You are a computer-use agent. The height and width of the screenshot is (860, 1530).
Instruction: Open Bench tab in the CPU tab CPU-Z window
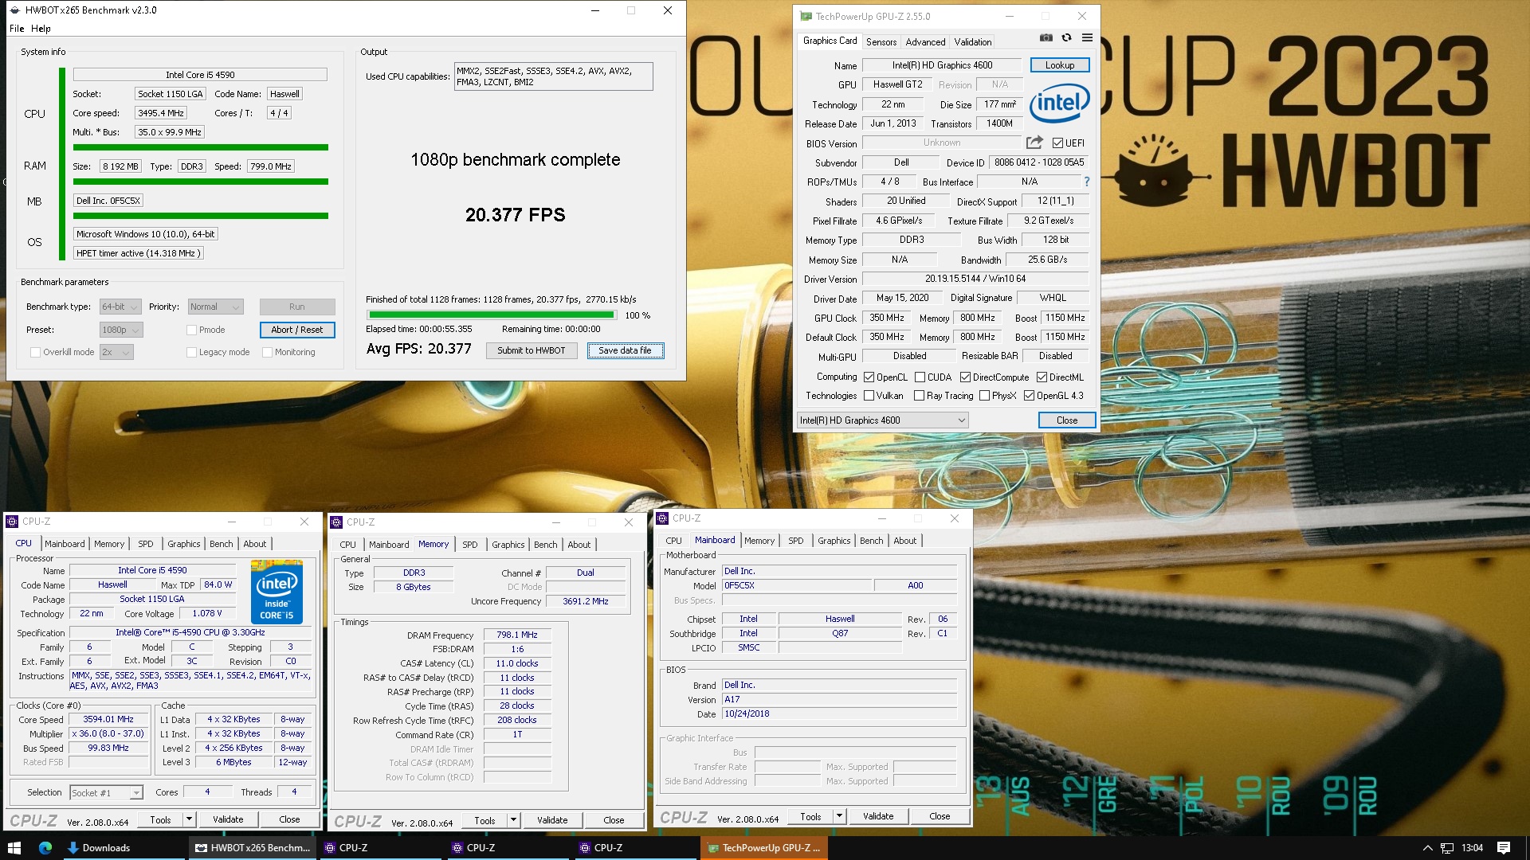222,544
